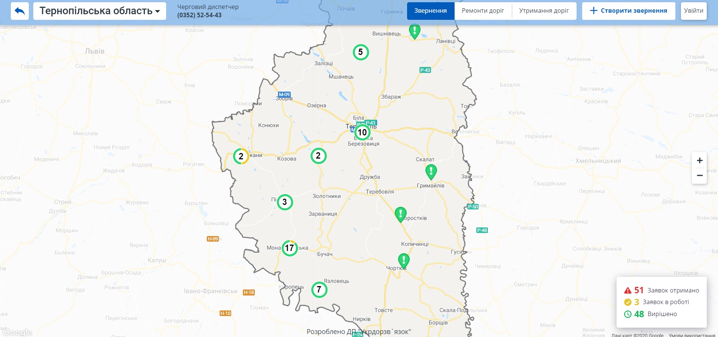Open the cluster marker with 17 requests near Монастириська
The width and height of the screenshot is (718, 337).
(290, 248)
